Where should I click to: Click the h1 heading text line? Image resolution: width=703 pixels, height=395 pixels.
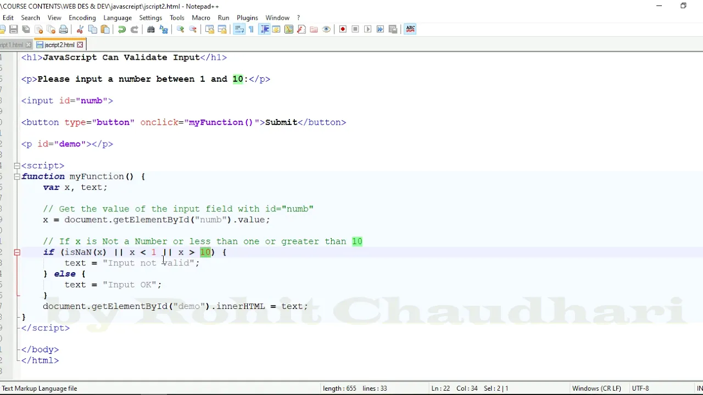pyautogui.click(x=124, y=57)
